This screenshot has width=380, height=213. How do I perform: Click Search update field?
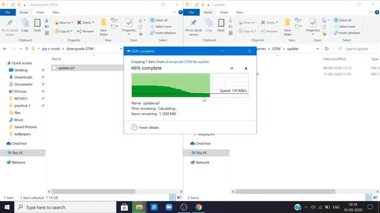coord(356,49)
